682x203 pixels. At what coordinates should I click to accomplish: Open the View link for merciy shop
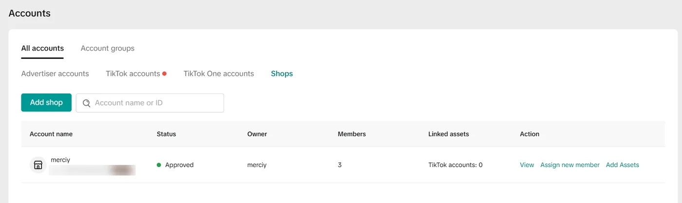(527, 165)
